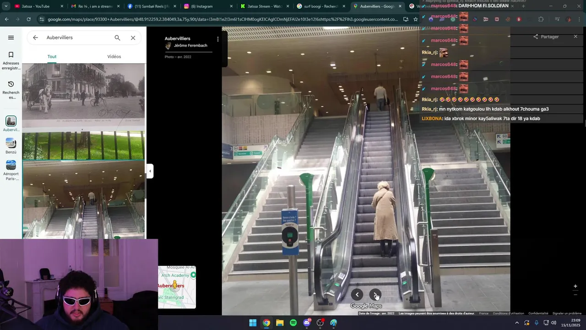Show hidden system tray icons
This screenshot has width=586, height=330.
[517, 323]
